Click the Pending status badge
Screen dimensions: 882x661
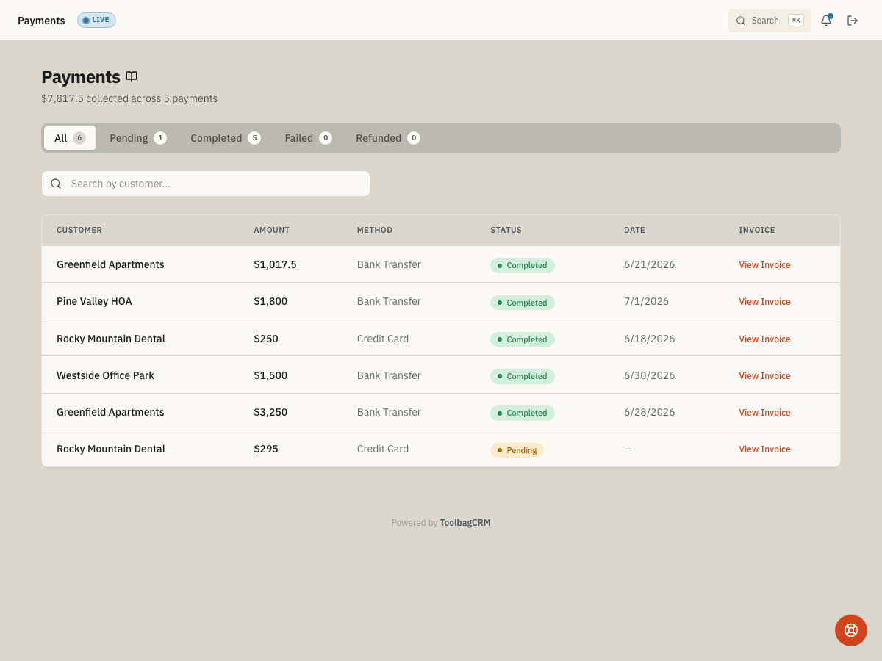[x=517, y=450]
